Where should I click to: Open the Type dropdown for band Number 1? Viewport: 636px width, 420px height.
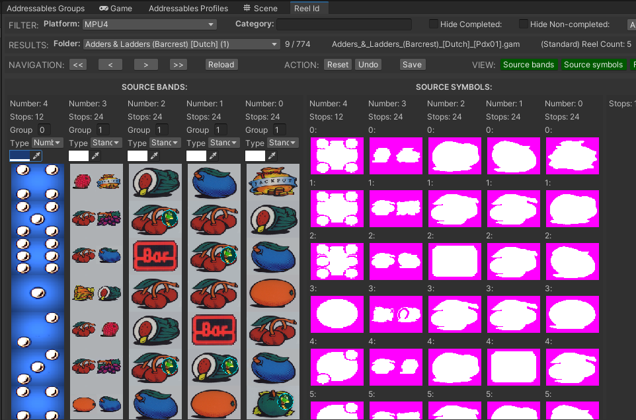pyautogui.click(x=223, y=143)
